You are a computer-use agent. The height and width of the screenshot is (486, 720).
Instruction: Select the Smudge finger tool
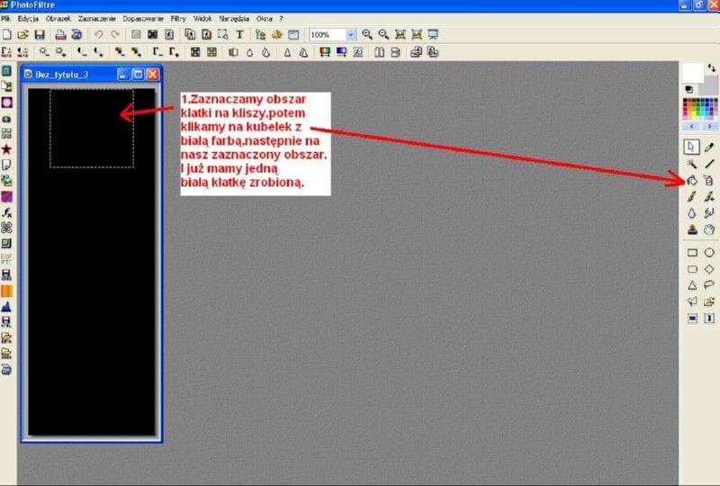pyautogui.click(x=709, y=212)
